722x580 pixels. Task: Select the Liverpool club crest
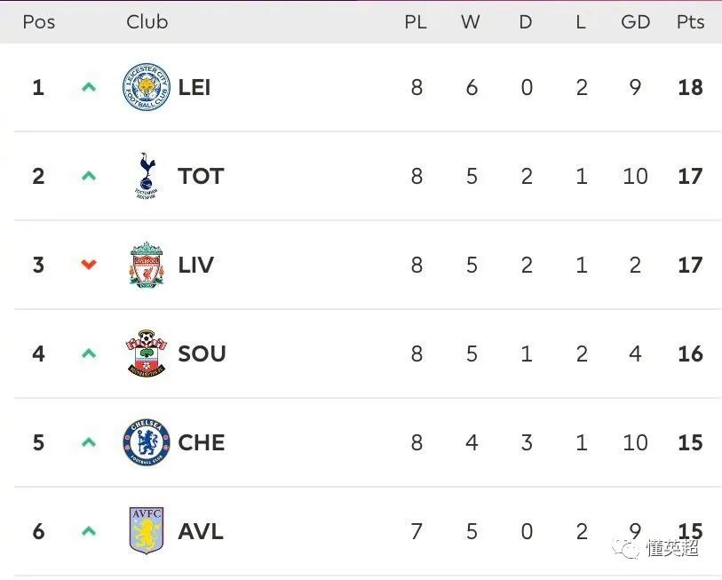click(147, 265)
